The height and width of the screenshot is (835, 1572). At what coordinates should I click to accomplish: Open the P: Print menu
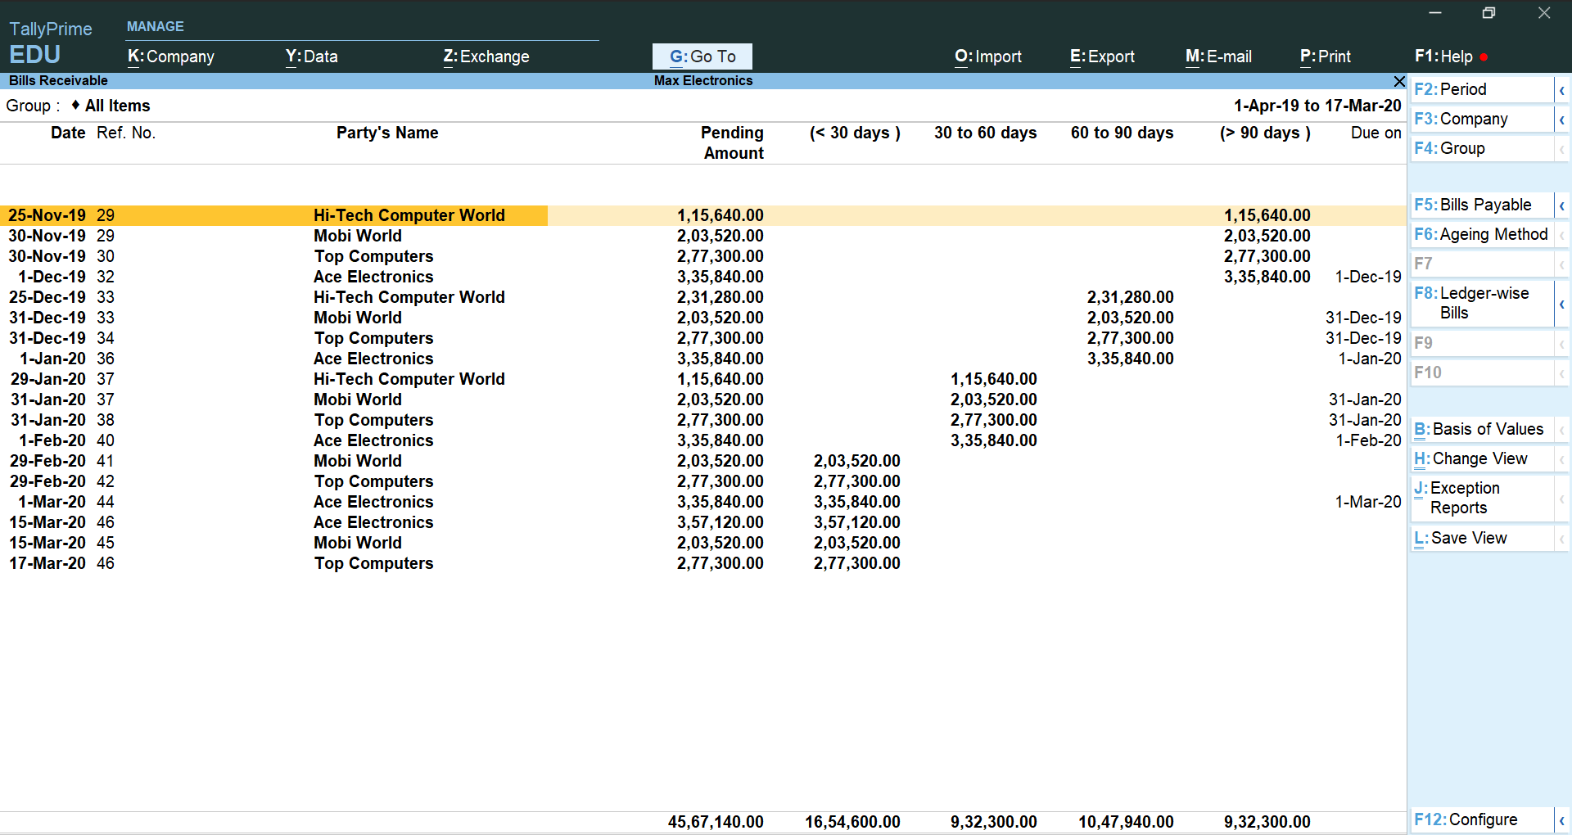tap(1325, 56)
